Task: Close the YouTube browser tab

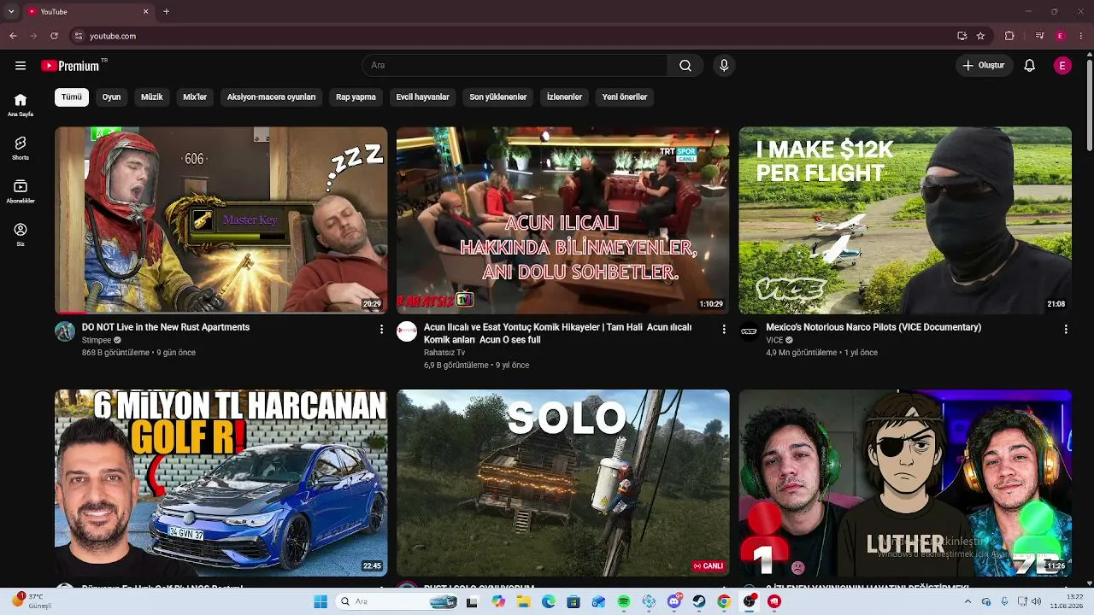Action: coord(145,12)
